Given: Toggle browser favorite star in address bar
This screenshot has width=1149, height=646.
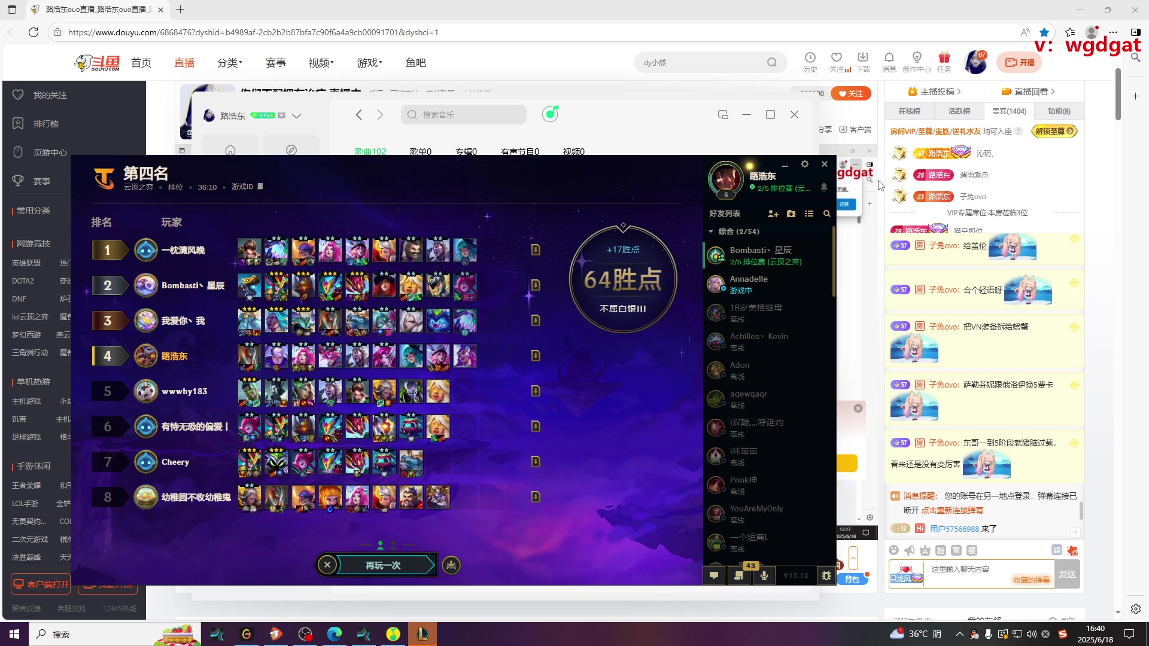Looking at the screenshot, I should 1044,32.
